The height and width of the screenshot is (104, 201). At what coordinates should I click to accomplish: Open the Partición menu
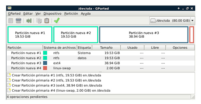tap(71, 14)
